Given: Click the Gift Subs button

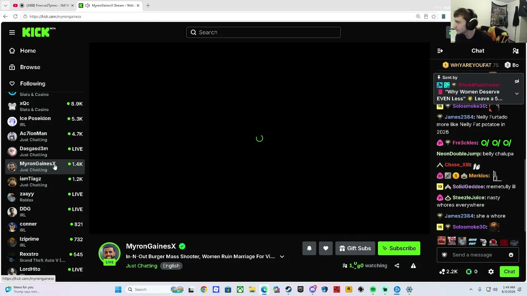Looking at the screenshot, I should [x=355, y=248].
